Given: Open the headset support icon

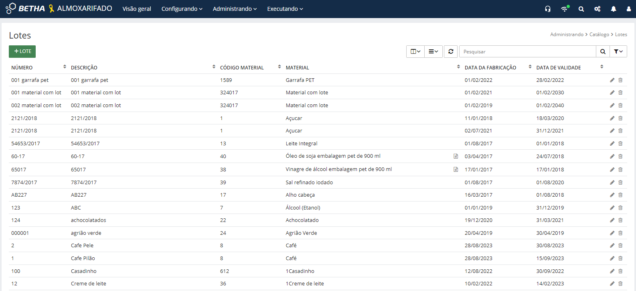Looking at the screenshot, I should click(x=548, y=9).
